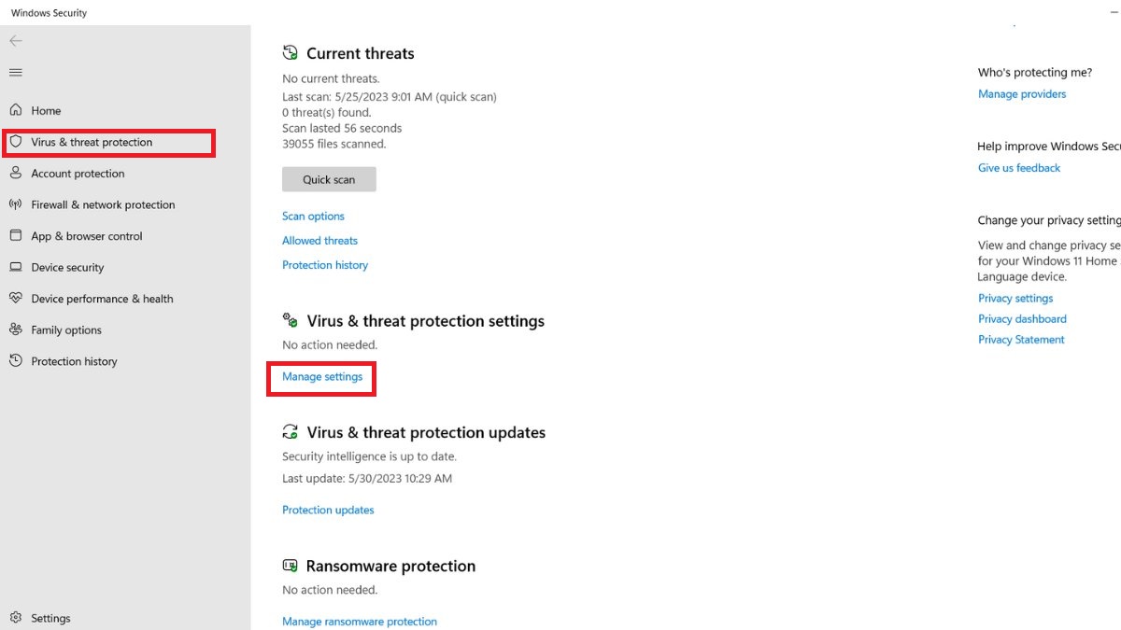Click Manage providers link

[x=1021, y=93]
